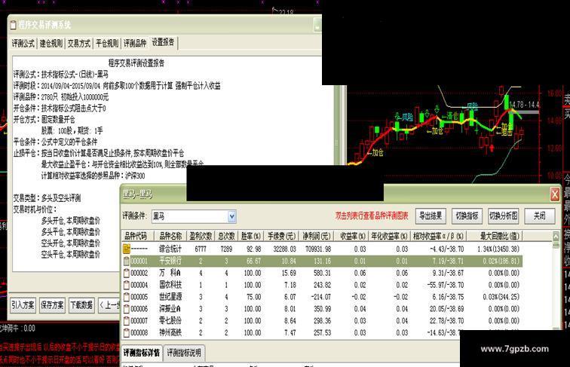Select the 国农科技 row name
Screen dimensions: 570x367
pos(170,285)
